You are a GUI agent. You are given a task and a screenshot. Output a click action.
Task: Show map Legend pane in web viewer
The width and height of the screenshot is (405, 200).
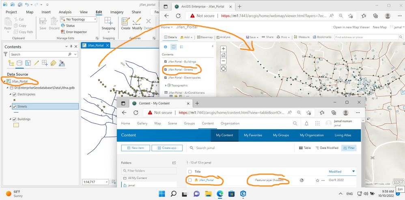pos(181,47)
